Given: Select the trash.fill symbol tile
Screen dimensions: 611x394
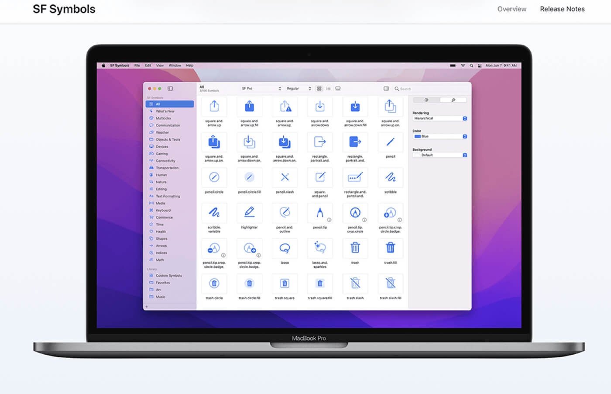Looking at the screenshot, I should coord(390,248).
